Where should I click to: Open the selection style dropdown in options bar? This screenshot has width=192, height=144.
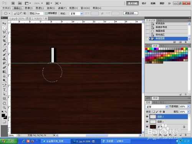76,13
